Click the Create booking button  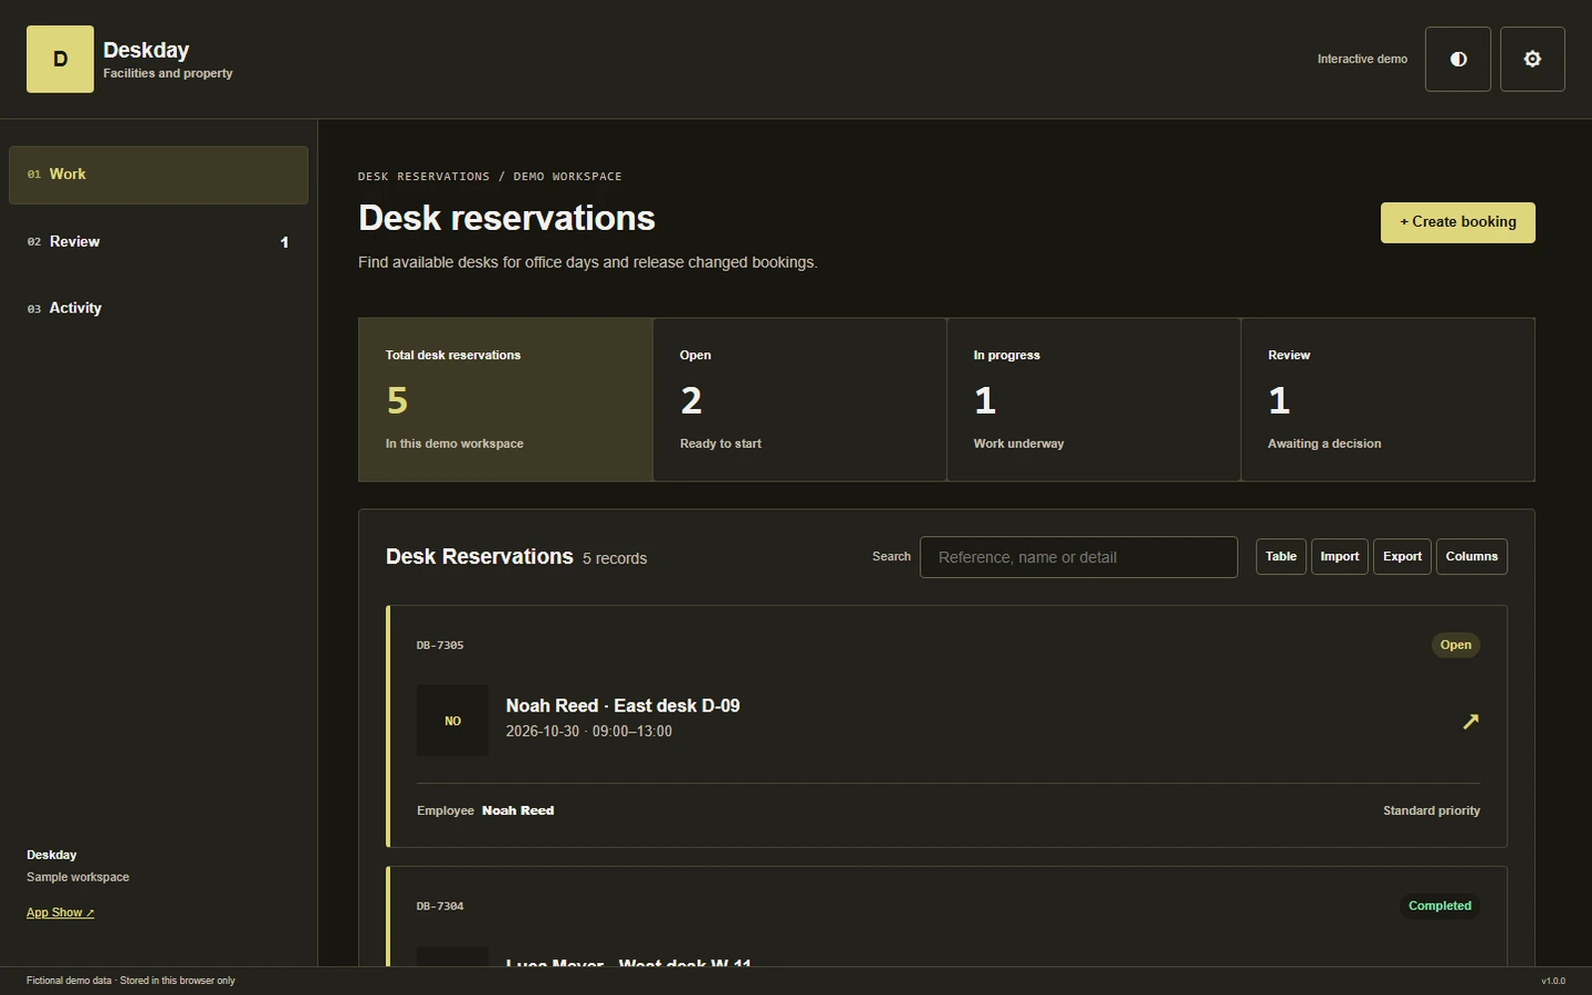(1458, 223)
